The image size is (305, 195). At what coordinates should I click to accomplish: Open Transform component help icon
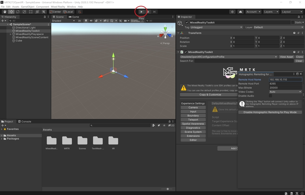(294, 33)
